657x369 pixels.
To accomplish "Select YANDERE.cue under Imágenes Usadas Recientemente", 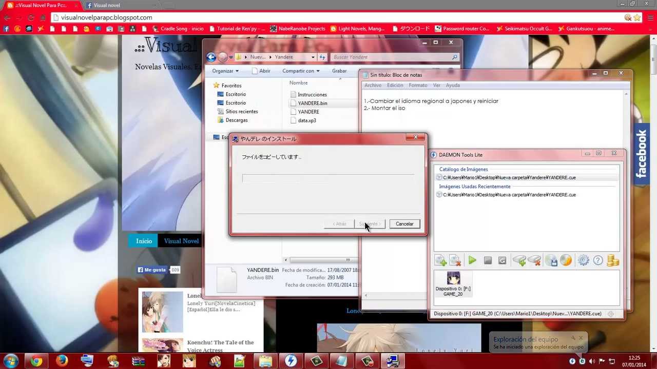I will coord(509,195).
